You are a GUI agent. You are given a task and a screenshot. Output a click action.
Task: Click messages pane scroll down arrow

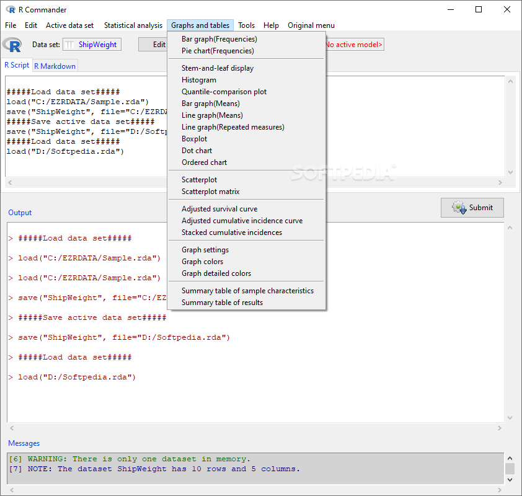(x=510, y=480)
